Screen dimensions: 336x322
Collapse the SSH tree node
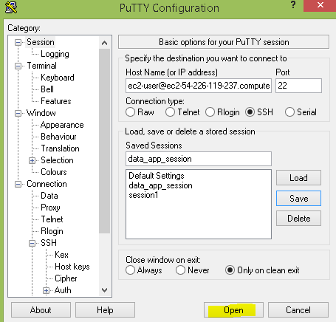coord(32,243)
